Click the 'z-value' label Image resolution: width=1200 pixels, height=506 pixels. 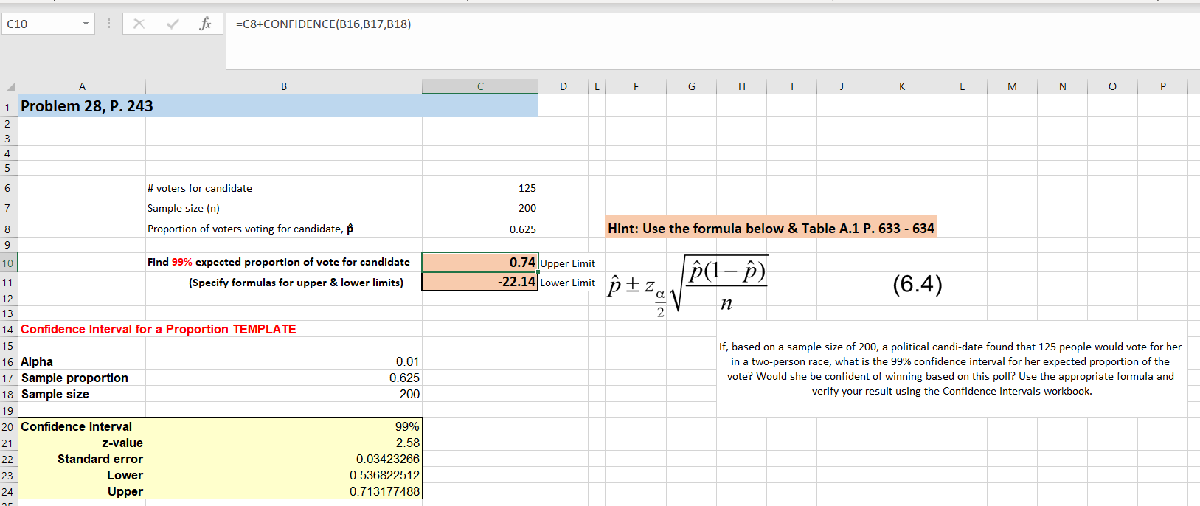tap(122, 443)
